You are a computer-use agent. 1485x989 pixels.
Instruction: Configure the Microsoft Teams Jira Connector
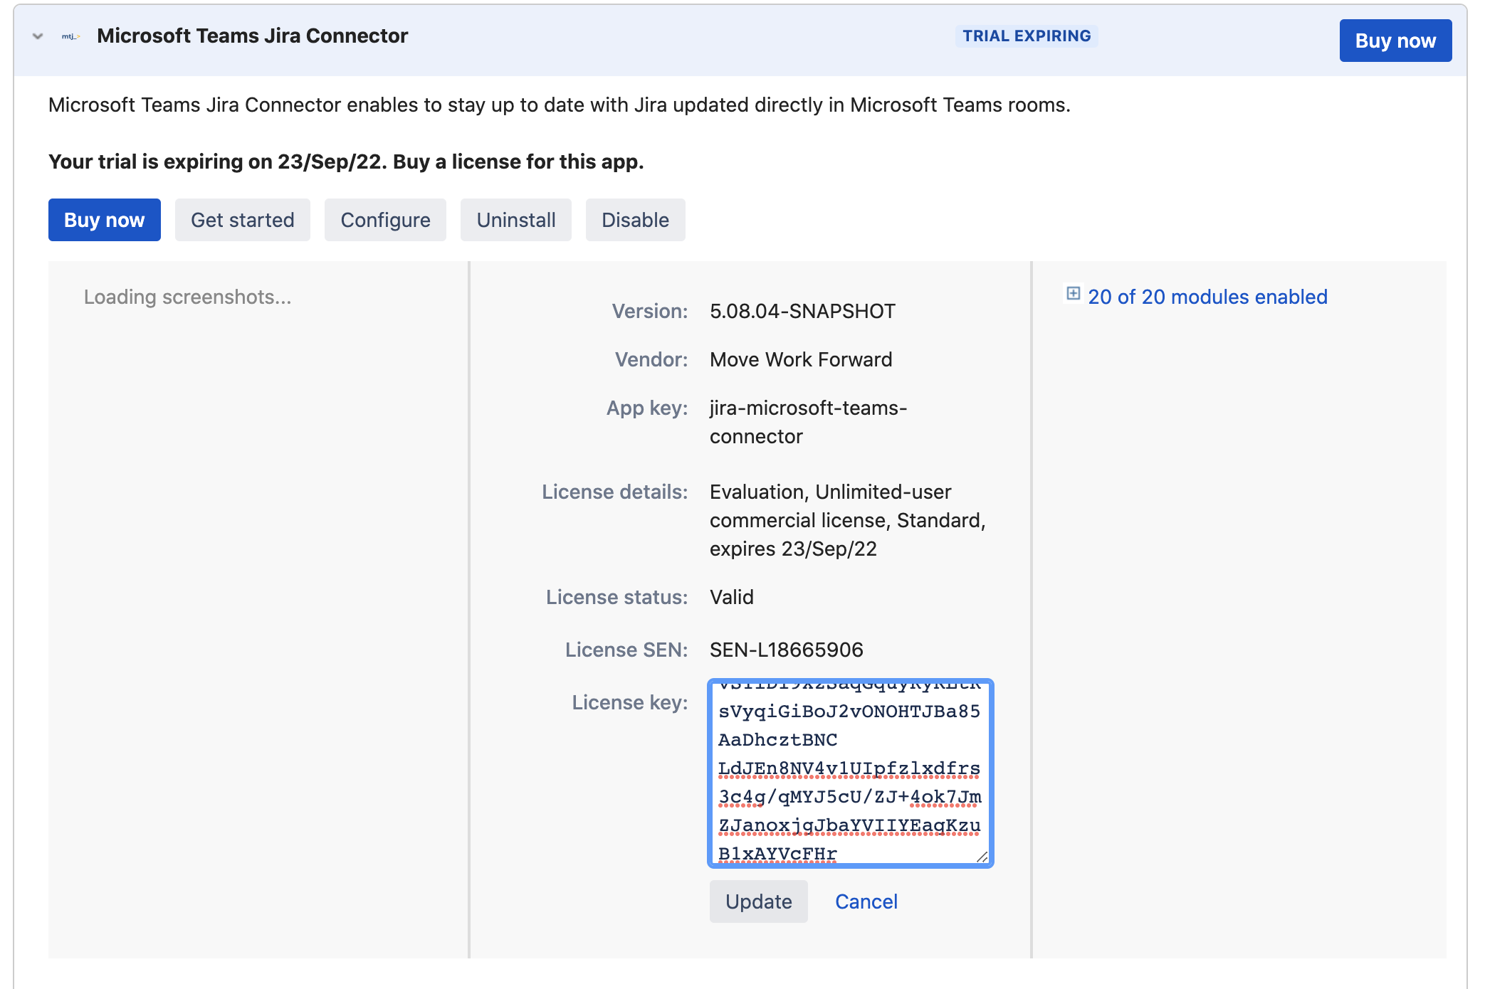(384, 220)
